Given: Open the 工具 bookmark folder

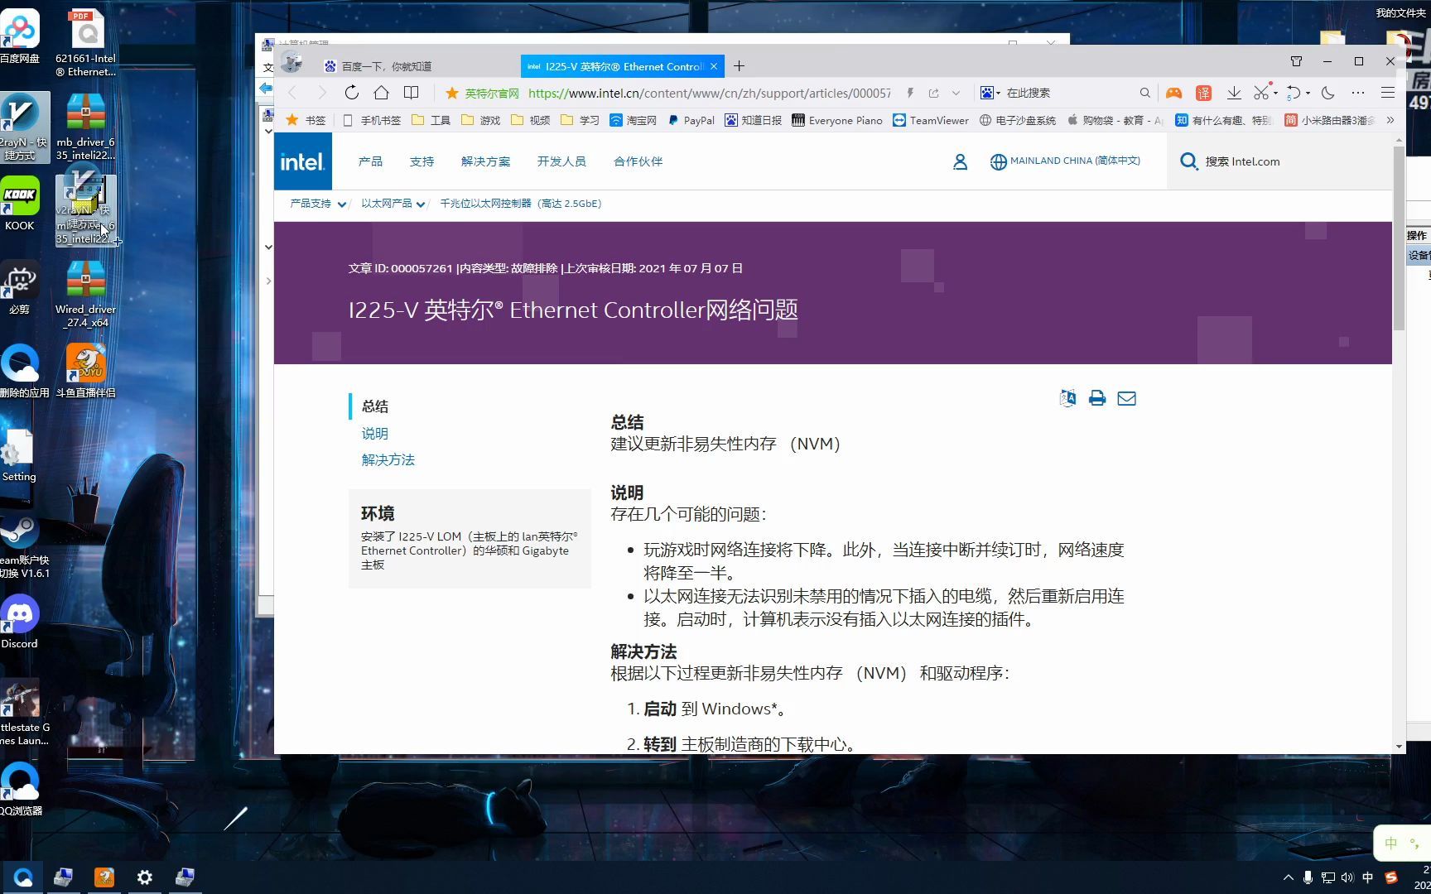Looking at the screenshot, I should 431,120.
